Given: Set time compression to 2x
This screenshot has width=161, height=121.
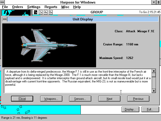Looking at the screenshot, I should [41, 12].
